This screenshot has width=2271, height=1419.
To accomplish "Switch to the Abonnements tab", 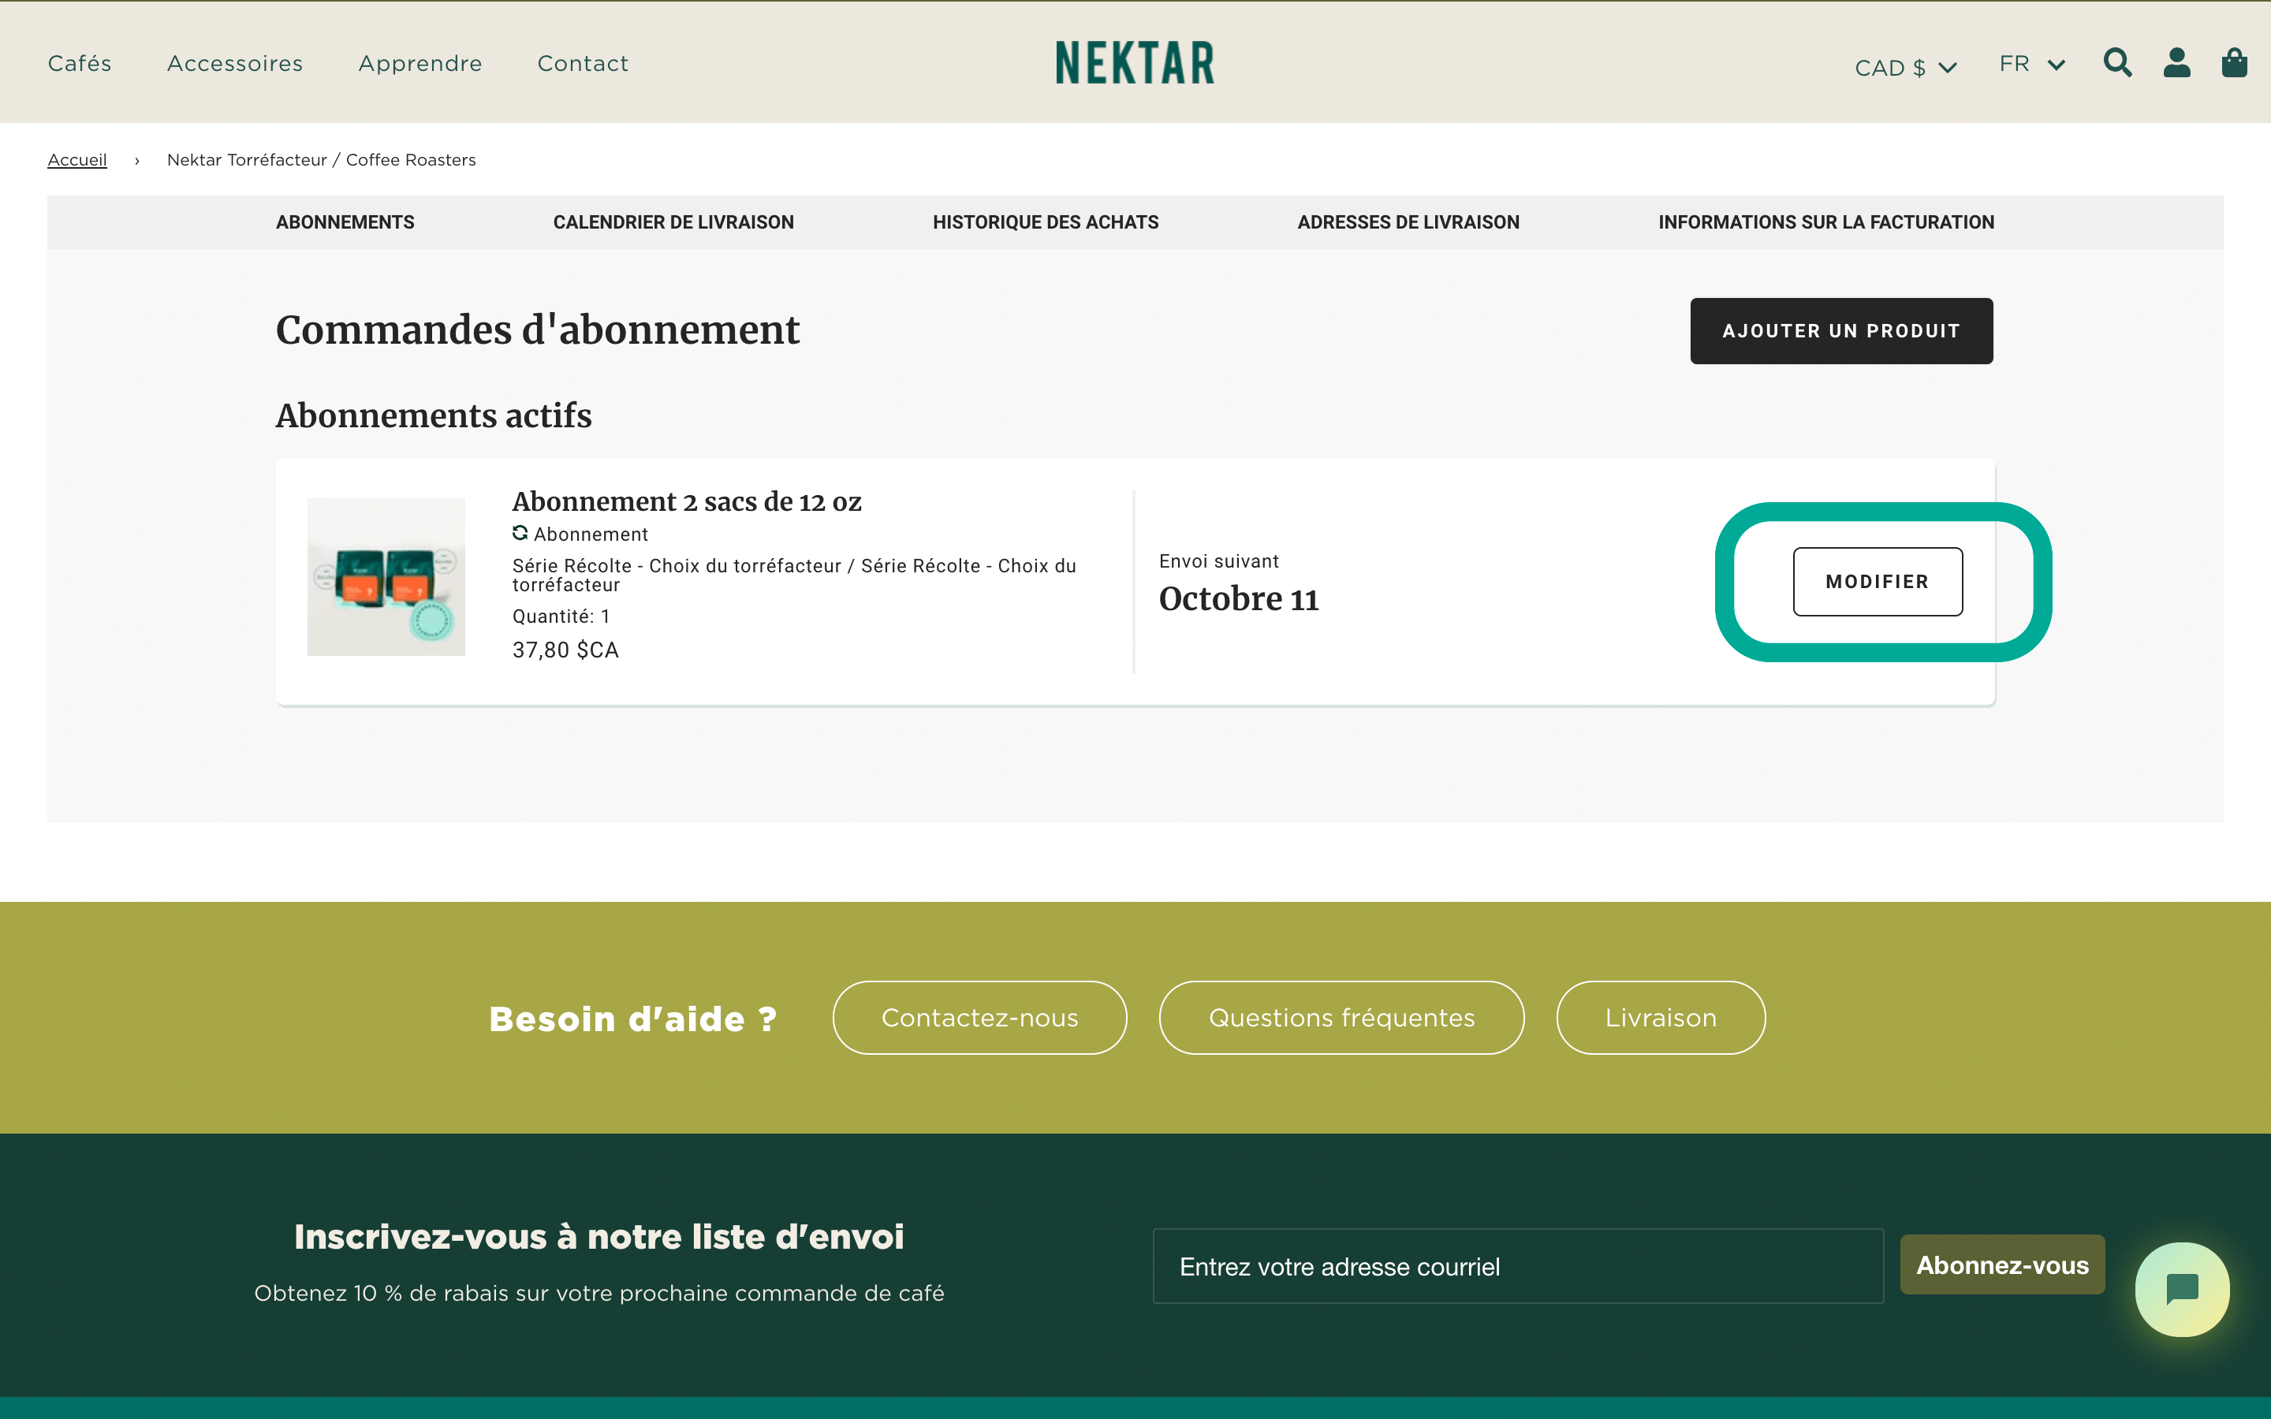I will click(x=345, y=222).
